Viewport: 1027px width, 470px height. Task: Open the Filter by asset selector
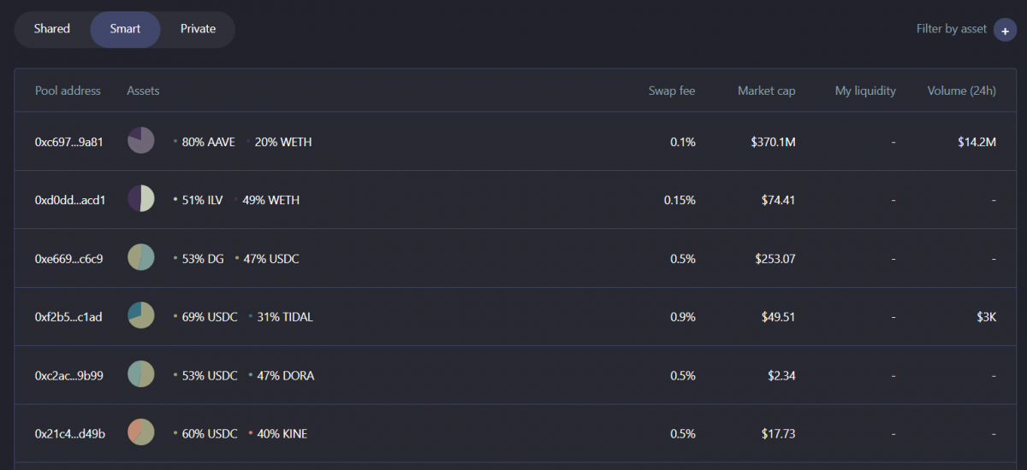point(951,29)
